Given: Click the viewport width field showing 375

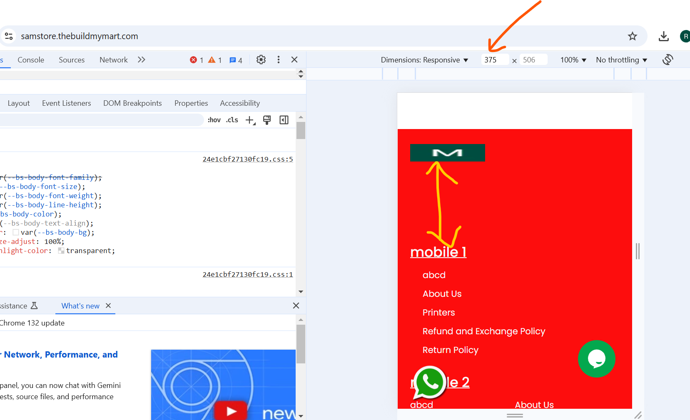Looking at the screenshot, I should [x=495, y=60].
